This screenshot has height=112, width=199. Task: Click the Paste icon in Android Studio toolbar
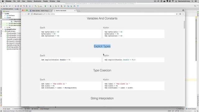click(x=21, y=6)
